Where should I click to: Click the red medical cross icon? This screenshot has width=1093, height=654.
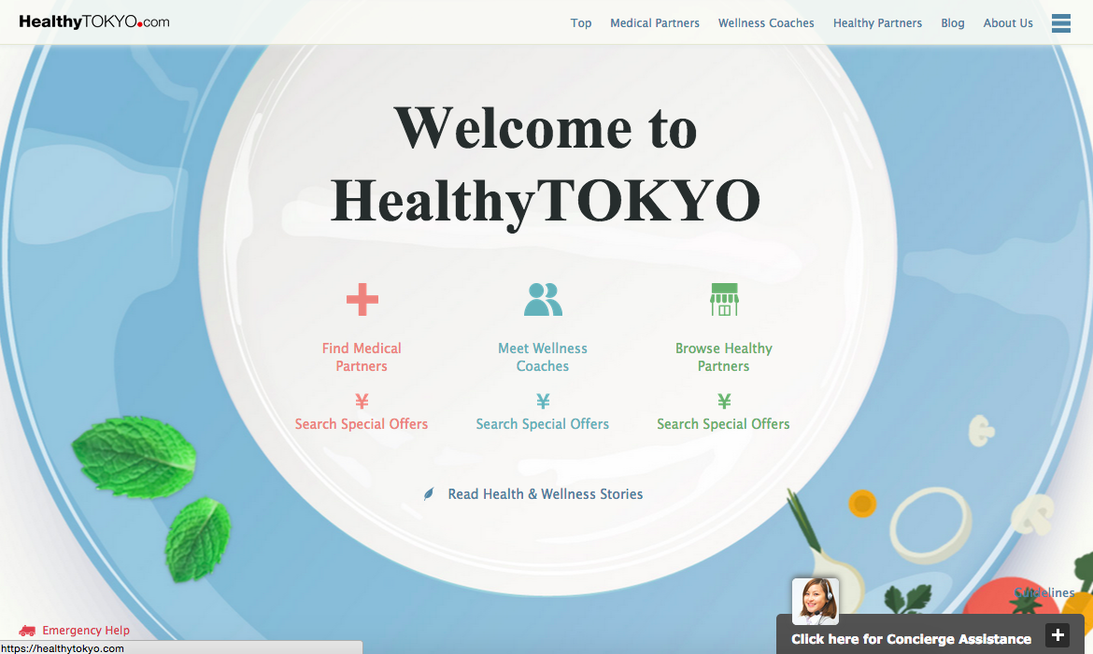pyautogui.click(x=362, y=300)
